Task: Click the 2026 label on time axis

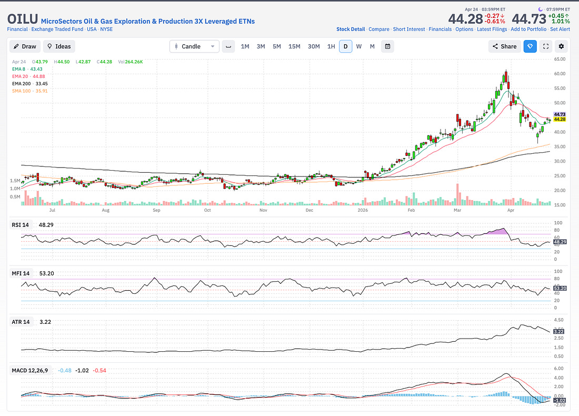Action: coord(363,210)
